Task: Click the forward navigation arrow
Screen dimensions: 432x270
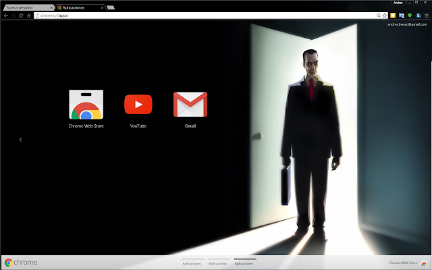Action: point(13,16)
